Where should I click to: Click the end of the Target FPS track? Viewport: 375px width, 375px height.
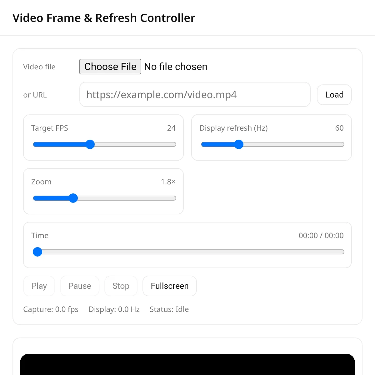(x=174, y=144)
